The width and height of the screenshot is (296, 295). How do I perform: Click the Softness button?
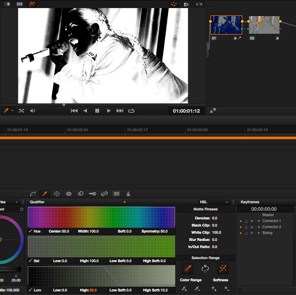coord(223,268)
